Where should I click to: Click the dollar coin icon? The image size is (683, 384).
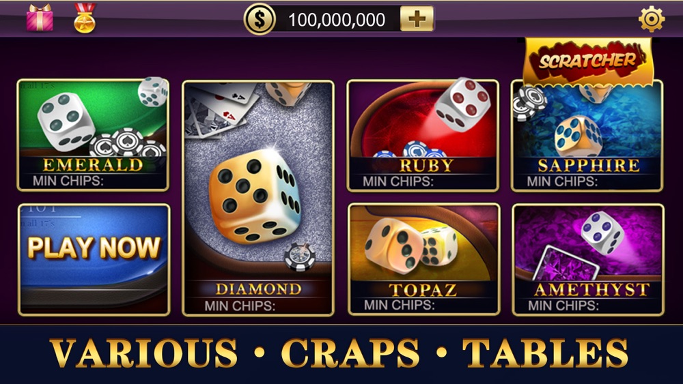pos(260,19)
